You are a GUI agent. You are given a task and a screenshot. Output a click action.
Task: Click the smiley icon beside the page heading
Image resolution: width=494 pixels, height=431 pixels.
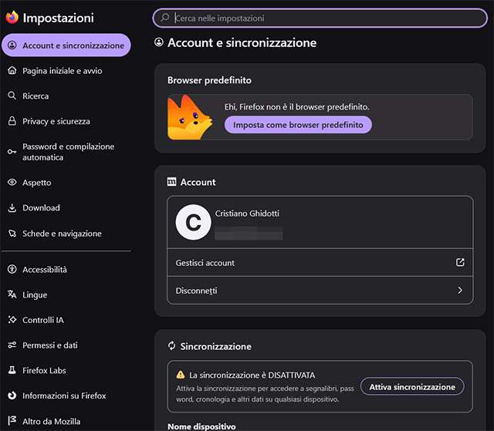click(159, 42)
